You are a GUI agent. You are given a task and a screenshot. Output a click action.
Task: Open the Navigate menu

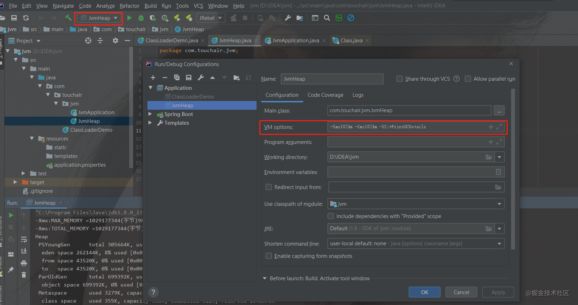[63, 6]
